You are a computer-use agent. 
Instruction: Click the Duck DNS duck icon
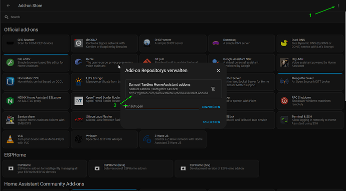coord(284,43)
